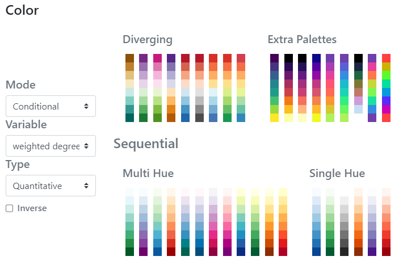Open the Variable dropdown showing weighted degree
This screenshot has width=403, height=273.
pyautogui.click(x=51, y=146)
